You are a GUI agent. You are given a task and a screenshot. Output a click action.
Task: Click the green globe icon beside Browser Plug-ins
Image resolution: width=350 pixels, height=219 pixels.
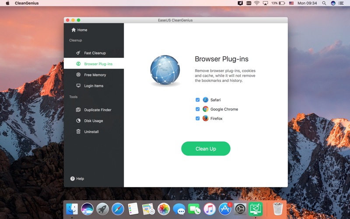tap(78, 64)
